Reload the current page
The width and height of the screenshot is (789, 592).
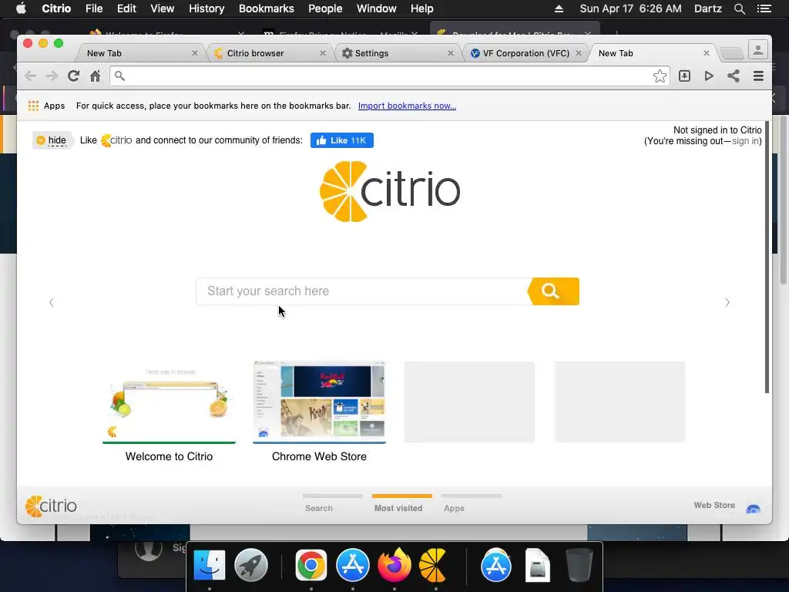(x=73, y=76)
